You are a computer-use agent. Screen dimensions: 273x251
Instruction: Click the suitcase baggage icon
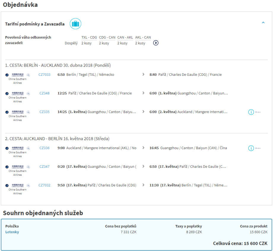click(x=75, y=24)
